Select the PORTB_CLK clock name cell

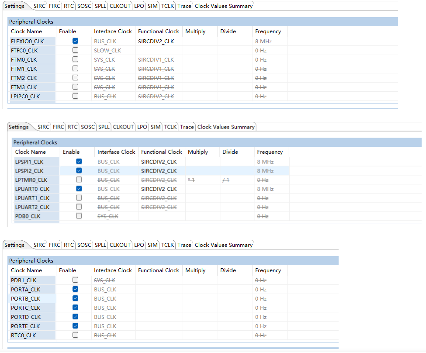point(32,299)
